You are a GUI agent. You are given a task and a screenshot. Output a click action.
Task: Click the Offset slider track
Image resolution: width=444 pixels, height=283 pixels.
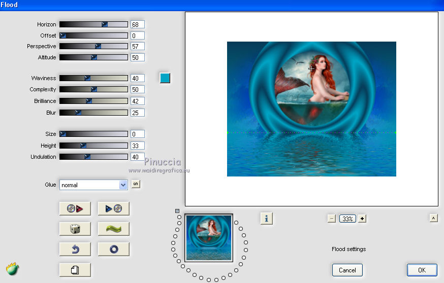click(93, 36)
